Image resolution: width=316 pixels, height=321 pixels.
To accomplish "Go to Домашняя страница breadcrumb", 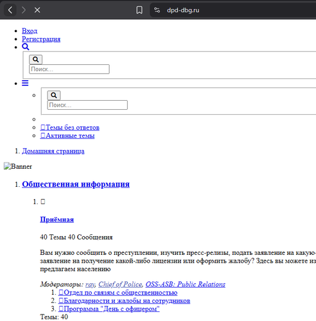I will point(53,151).
